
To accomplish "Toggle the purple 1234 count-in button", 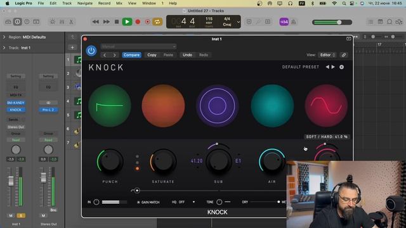I will click(284, 22).
